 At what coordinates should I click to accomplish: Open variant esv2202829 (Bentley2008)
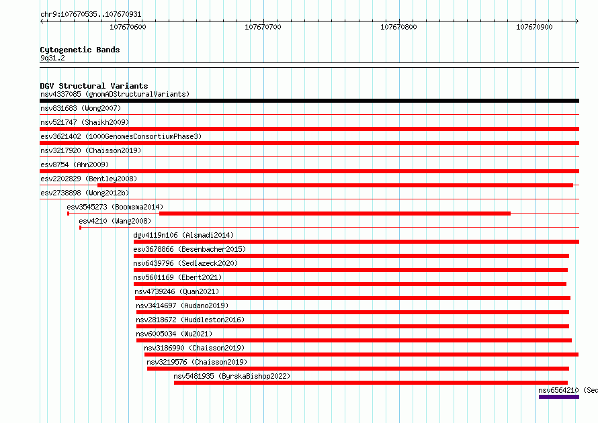click(89, 179)
